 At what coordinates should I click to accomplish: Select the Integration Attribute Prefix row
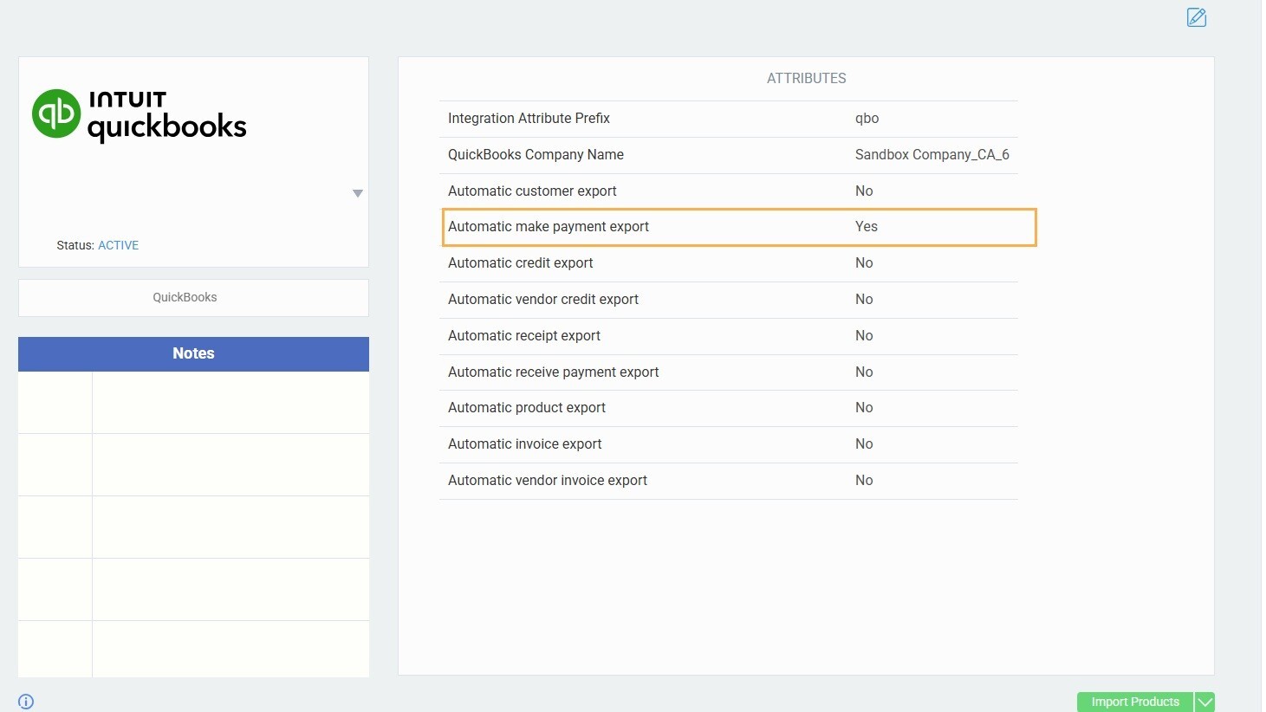point(728,119)
